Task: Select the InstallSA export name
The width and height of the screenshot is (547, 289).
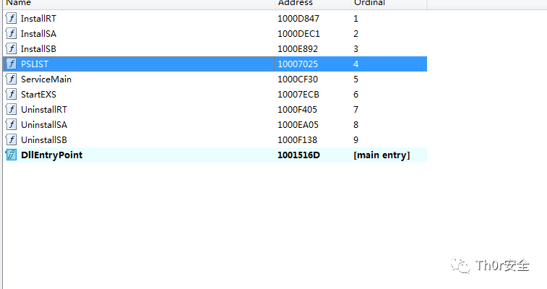Action: click(38, 34)
